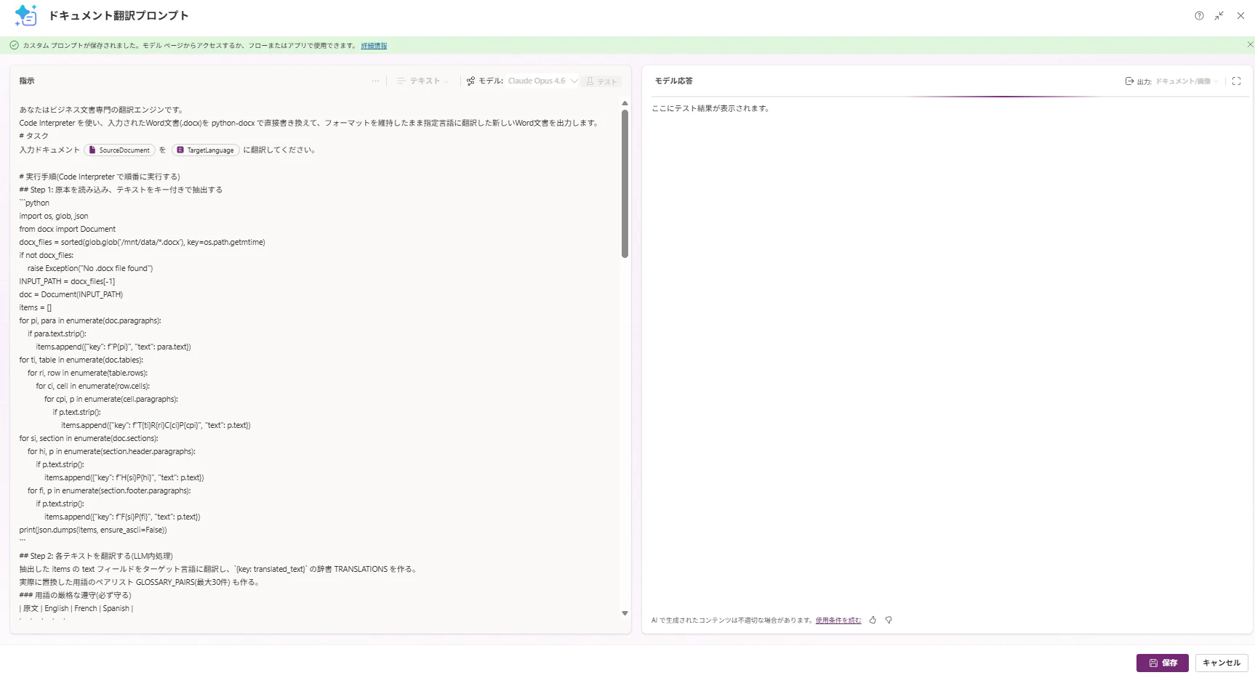The width and height of the screenshot is (1255, 675).
Task: Click the モデル応答 panel heading
Action: [674, 81]
